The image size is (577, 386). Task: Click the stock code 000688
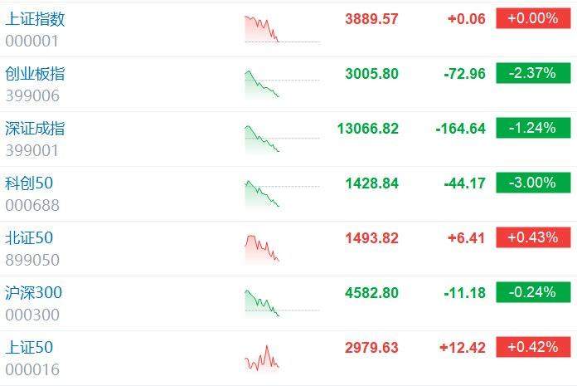coord(32,205)
